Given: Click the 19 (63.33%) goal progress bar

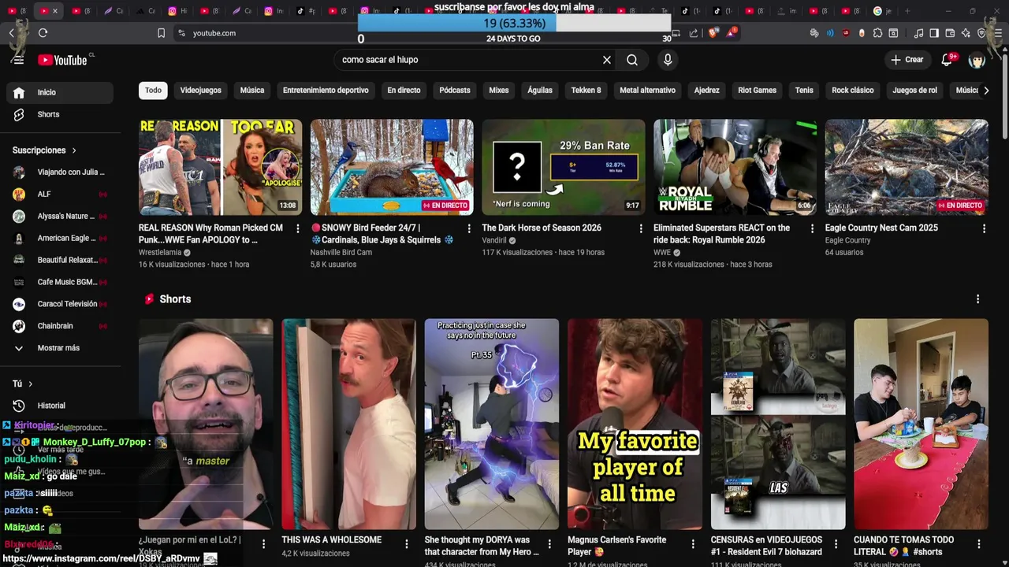Looking at the screenshot, I should coord(514,24).
